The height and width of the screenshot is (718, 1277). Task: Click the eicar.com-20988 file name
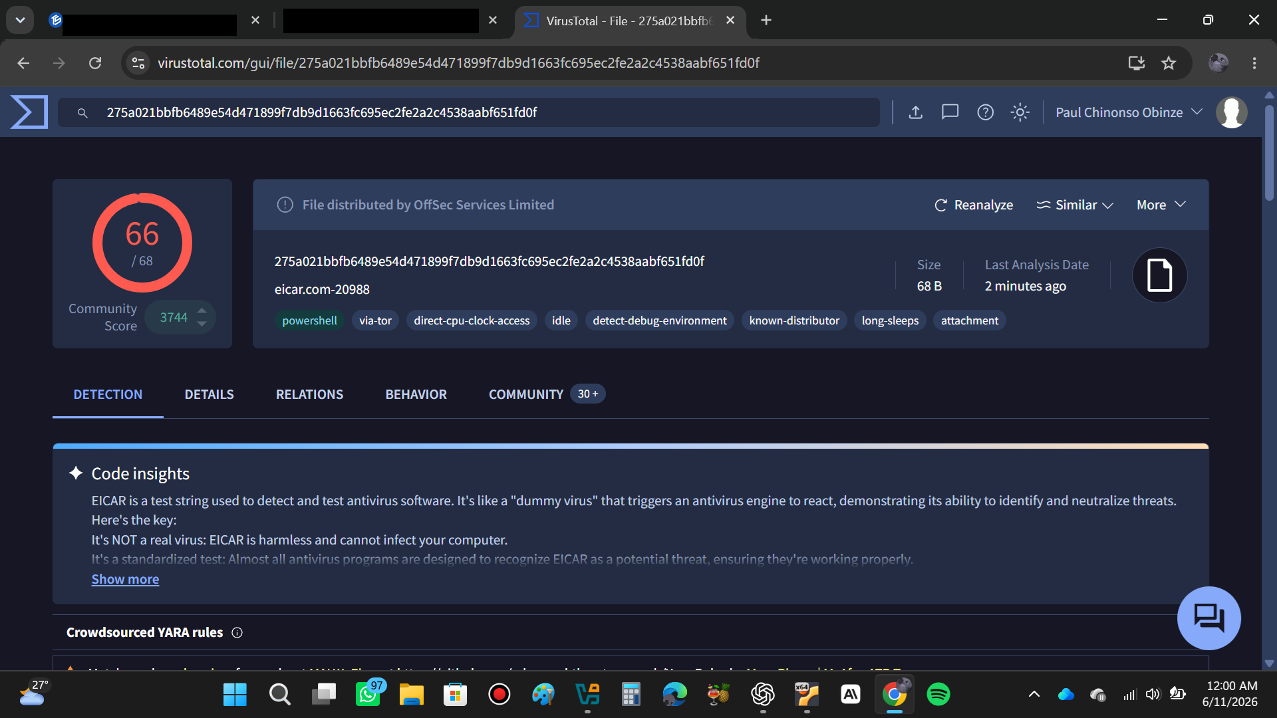pos(322,289)
